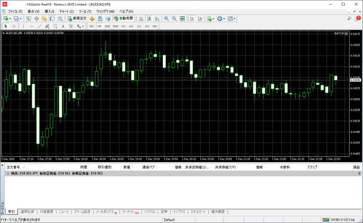This screenshot has width=363, height=223.
Task: Open the チャート (Chart) menu
Action: coord(66,11)
